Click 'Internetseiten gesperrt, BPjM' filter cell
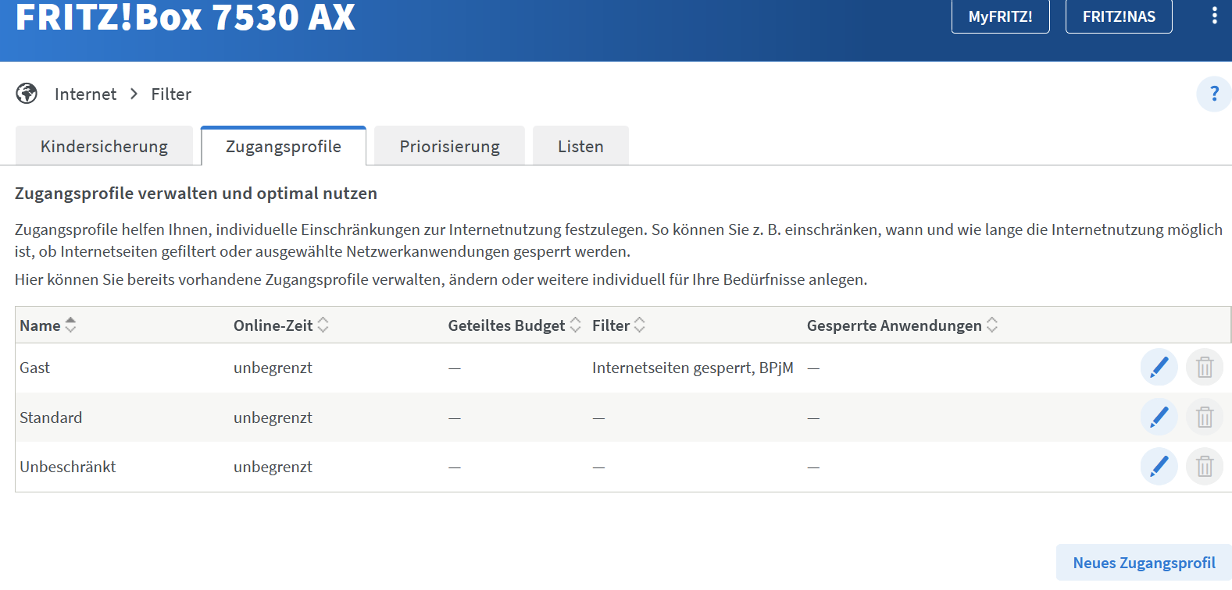The height and width of the screenshot is (590, 1232). coord(693,368)
